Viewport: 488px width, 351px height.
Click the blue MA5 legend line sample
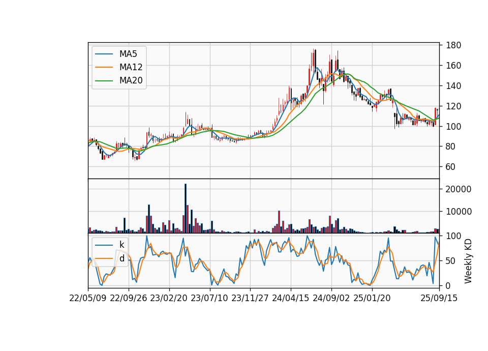tap(104, 54)
